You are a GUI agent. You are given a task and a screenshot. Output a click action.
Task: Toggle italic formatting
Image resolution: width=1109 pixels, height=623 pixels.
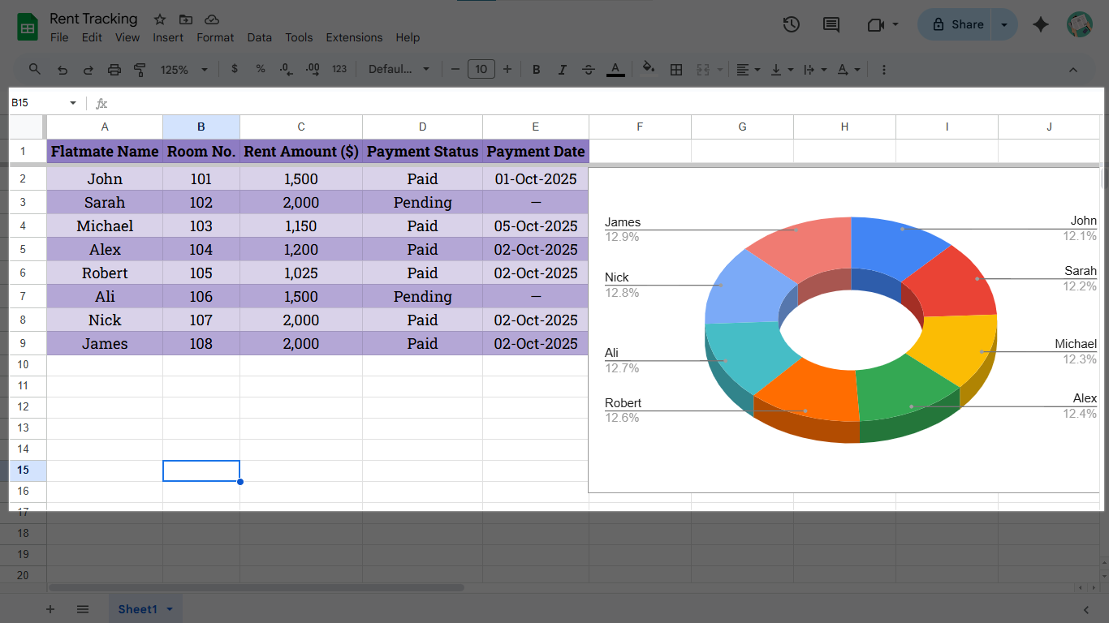pos(562,70)
